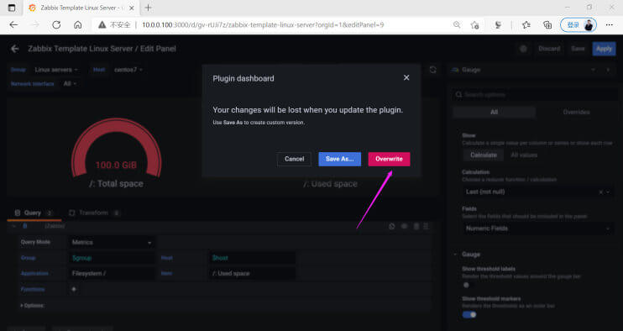Reload the page in browser
The width and height of the screenshot is (623, 331).
point(56,24)
